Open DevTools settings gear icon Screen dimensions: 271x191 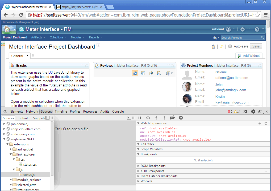(x=253, y=112)
